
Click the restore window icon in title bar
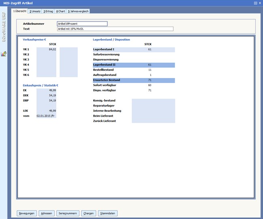pos(255,3)
